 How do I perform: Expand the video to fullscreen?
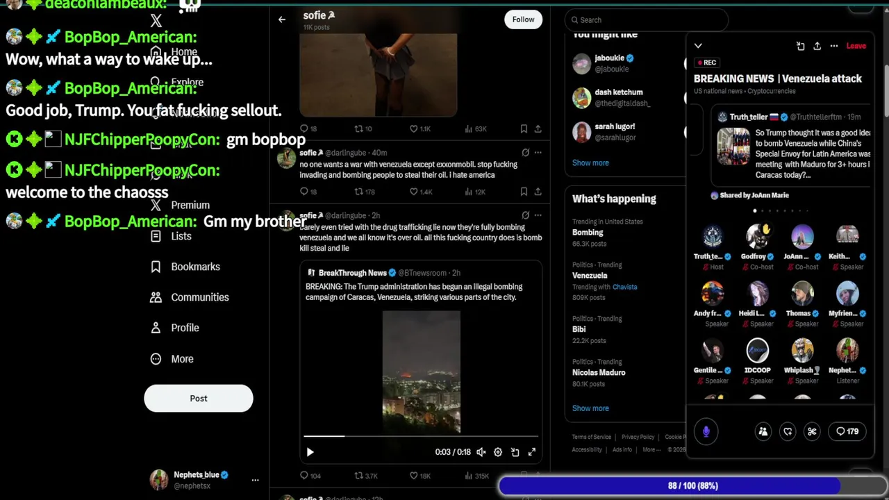[532, 452]
